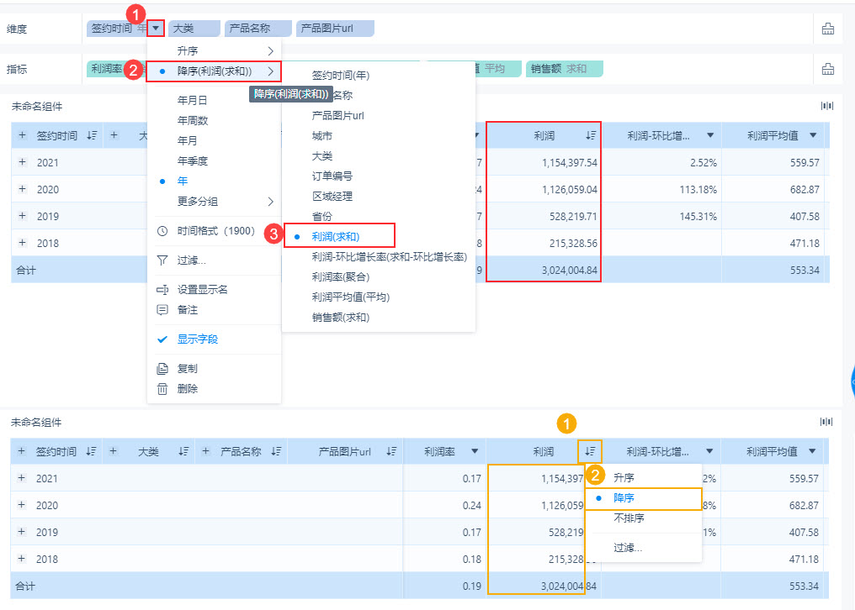The height and width of the screenshot is (610, 855).
Task: Open 利润平均值 dropdown in top table header
Action: pyautogui.click(x=813, y=135)
